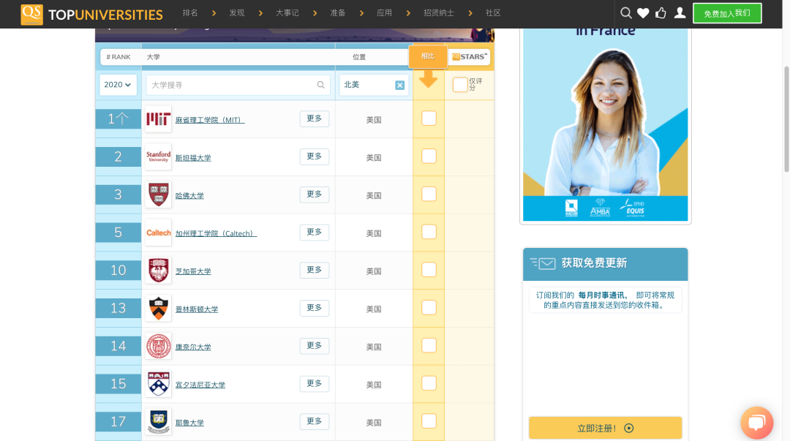Open the search magnifier in header
Viewport: 790px width, 441px height.
(625, 13)
